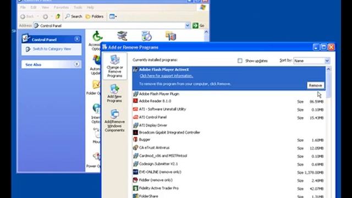352x198 pixels.
Task: Collapse the See Also section
Action: [x=77, y=64]
